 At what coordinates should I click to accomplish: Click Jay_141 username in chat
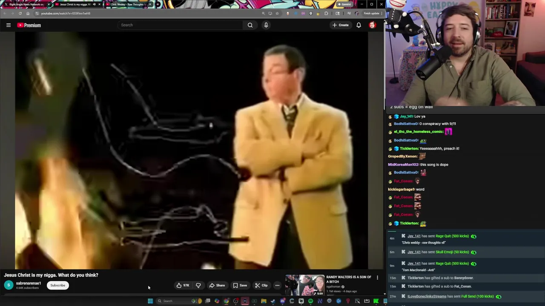[x=406, y=116]
